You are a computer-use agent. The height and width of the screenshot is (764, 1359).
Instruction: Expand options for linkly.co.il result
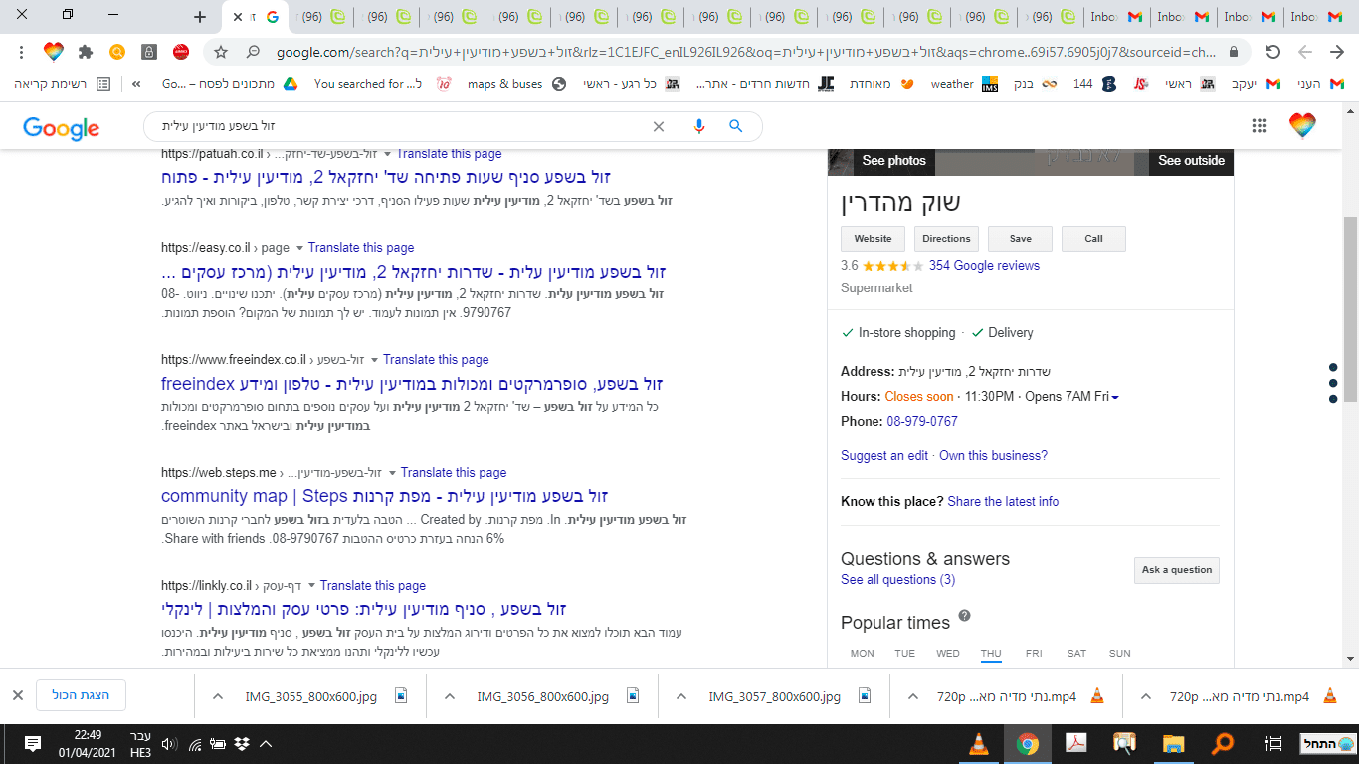pos(312,586)
